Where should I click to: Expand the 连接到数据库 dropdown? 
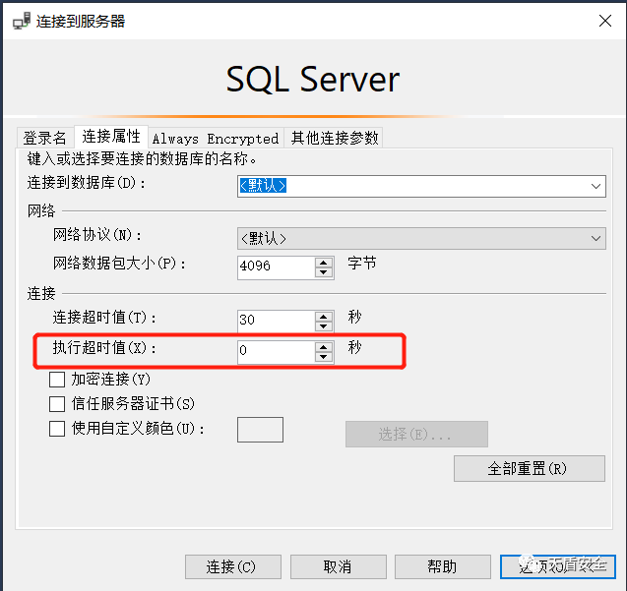pos(596,186)
